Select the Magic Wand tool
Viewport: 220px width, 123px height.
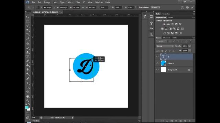click(27, 30)
